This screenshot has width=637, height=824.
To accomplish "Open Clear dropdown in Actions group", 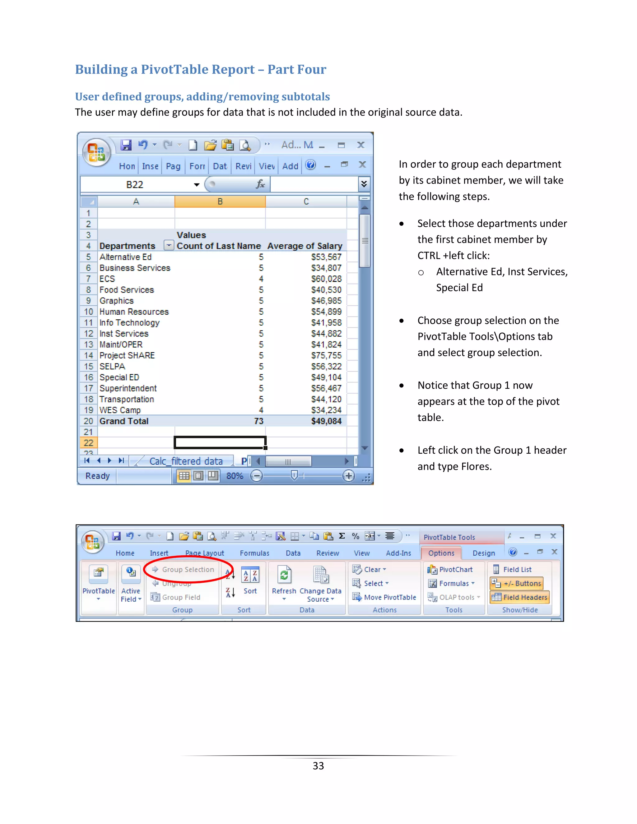I will (369, 569).
